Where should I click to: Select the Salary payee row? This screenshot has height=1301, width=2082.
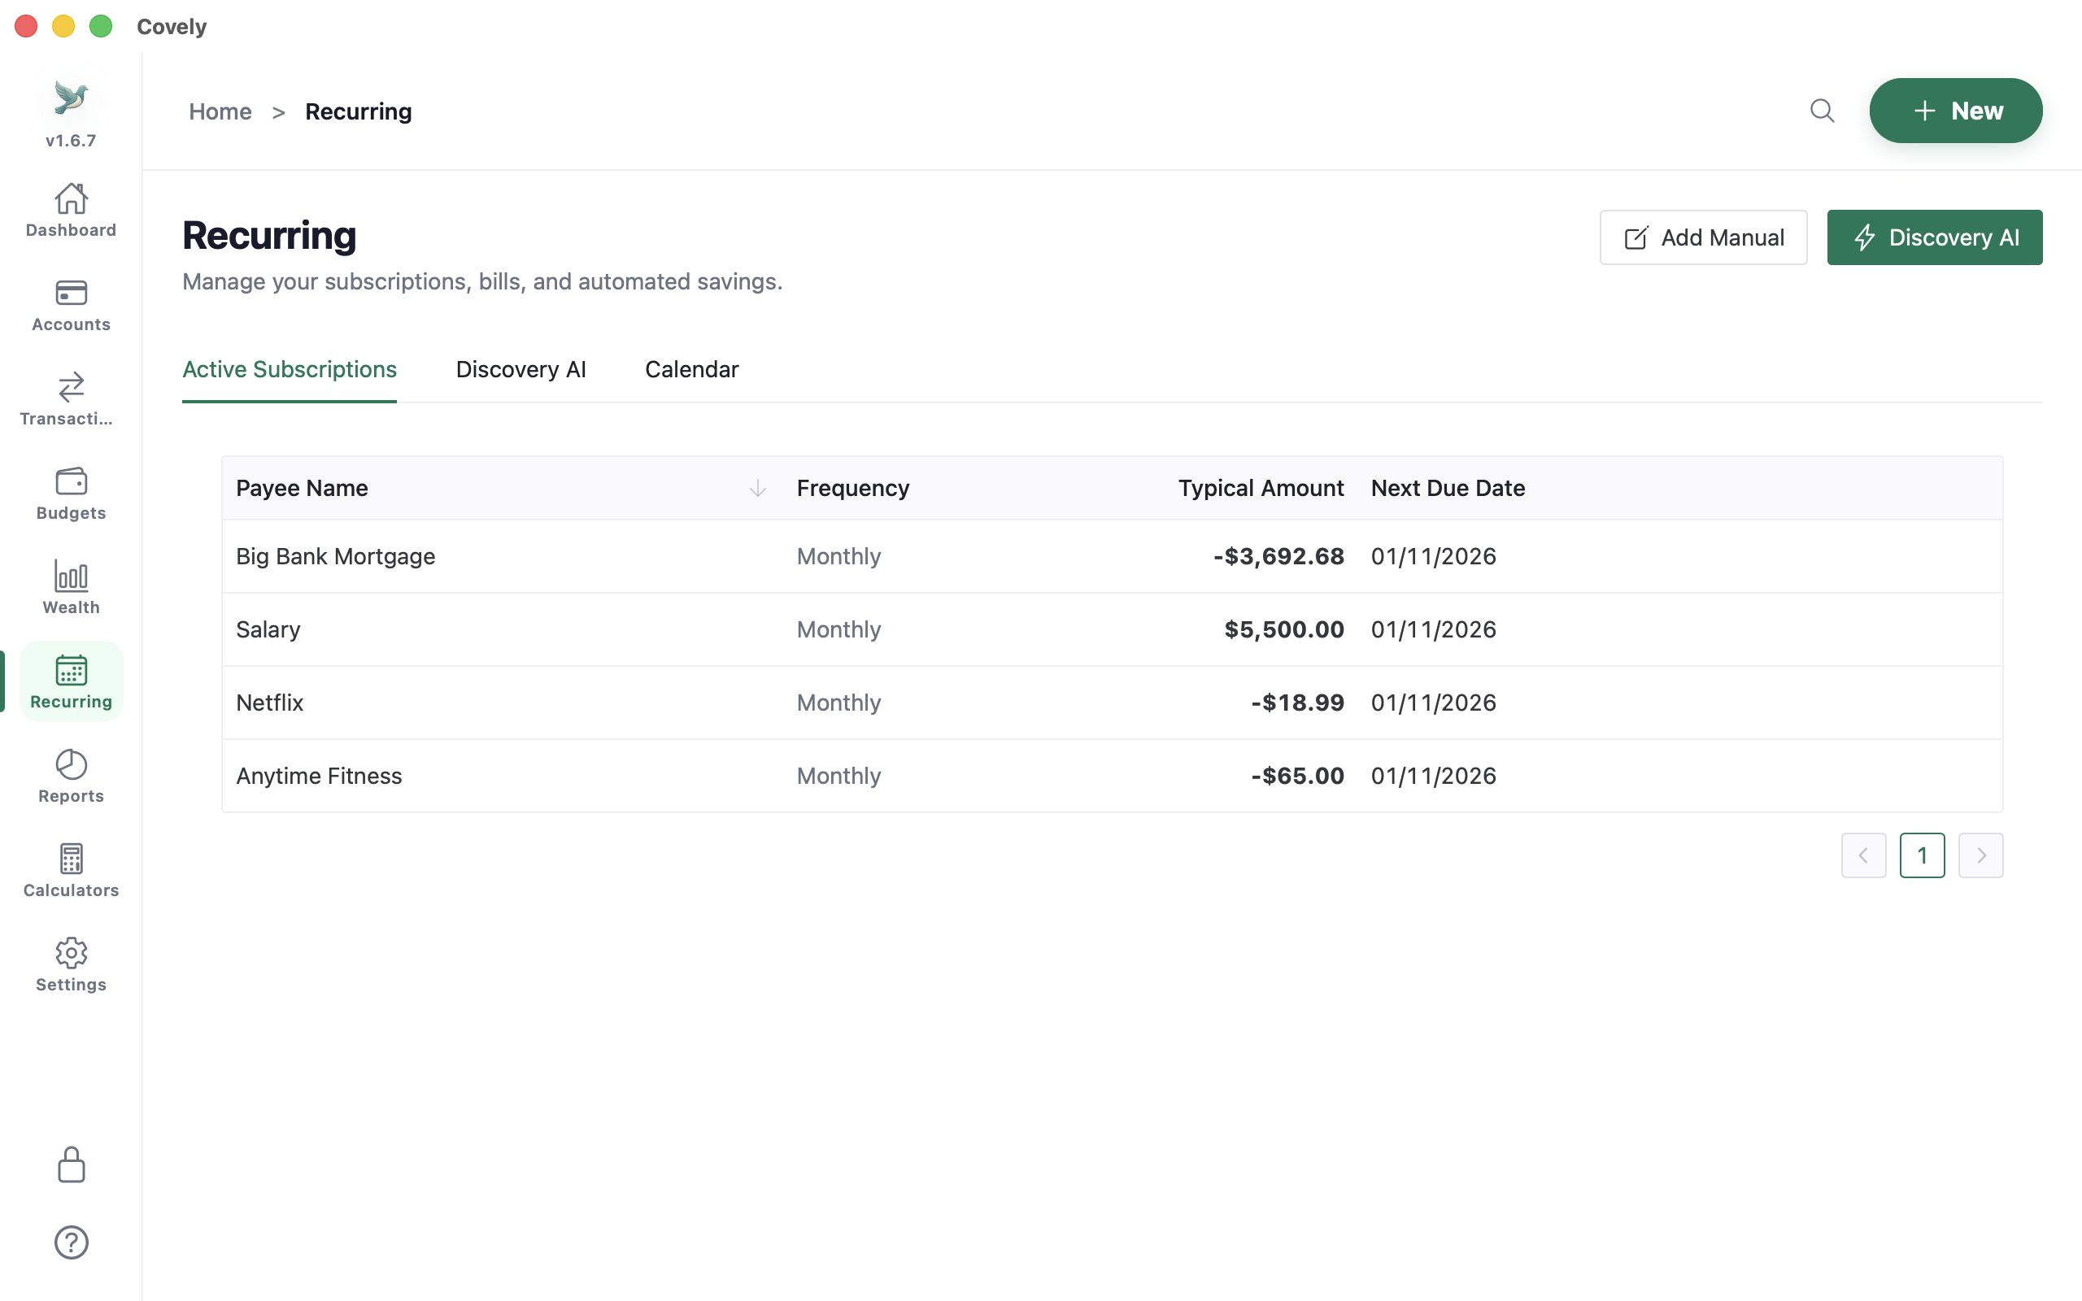1112,630
